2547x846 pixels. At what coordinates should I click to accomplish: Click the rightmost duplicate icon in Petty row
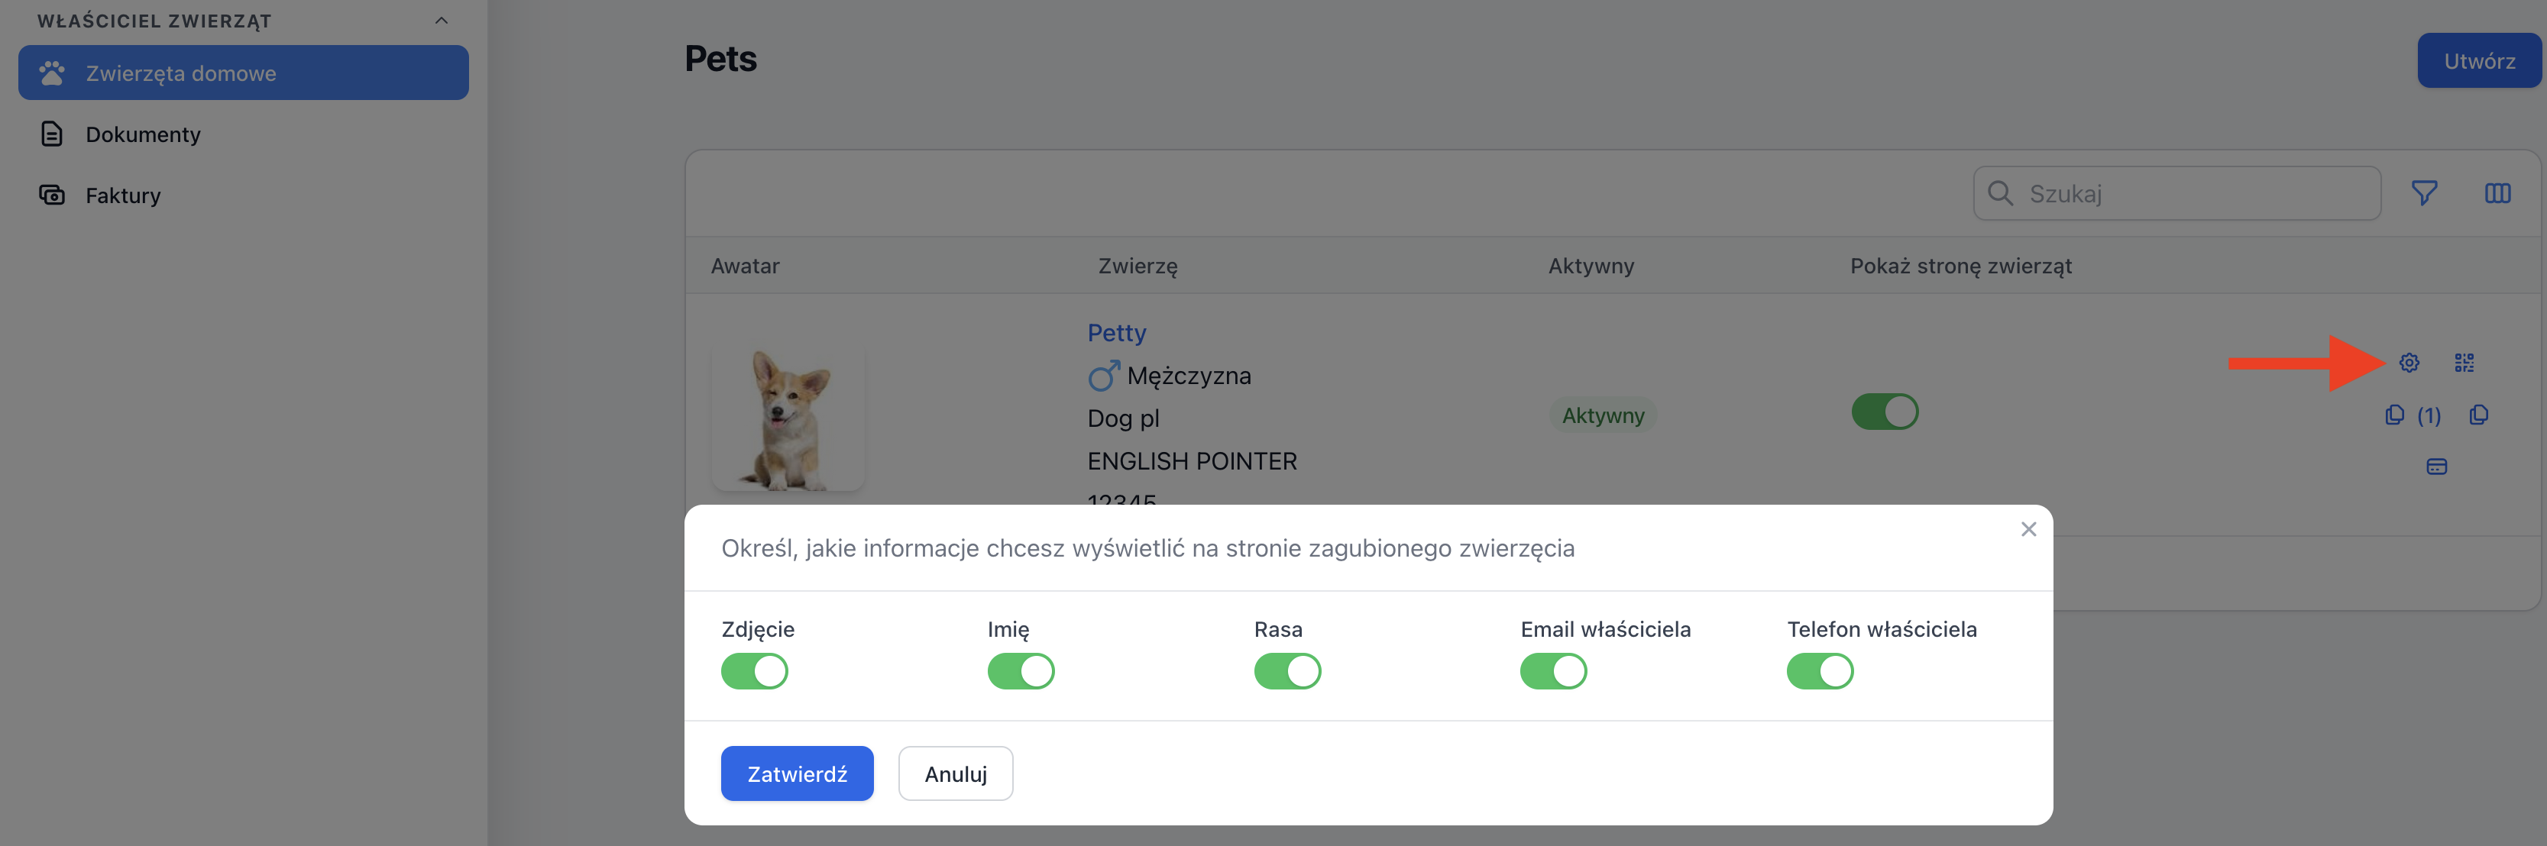[2479, 415]
